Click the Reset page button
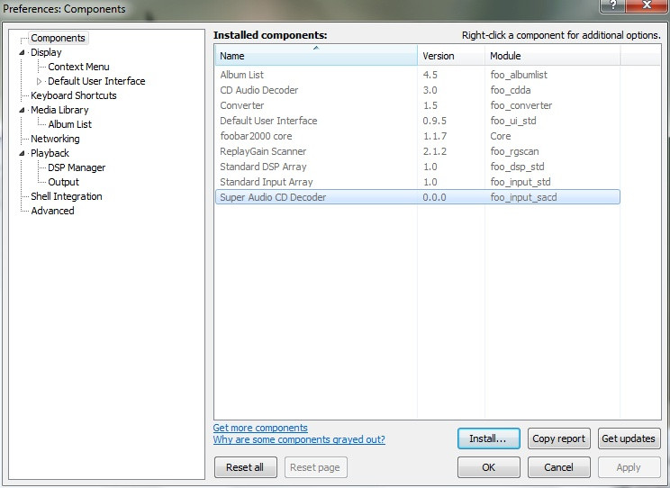This screenshot has height=488, width=670. pos(316,467)
